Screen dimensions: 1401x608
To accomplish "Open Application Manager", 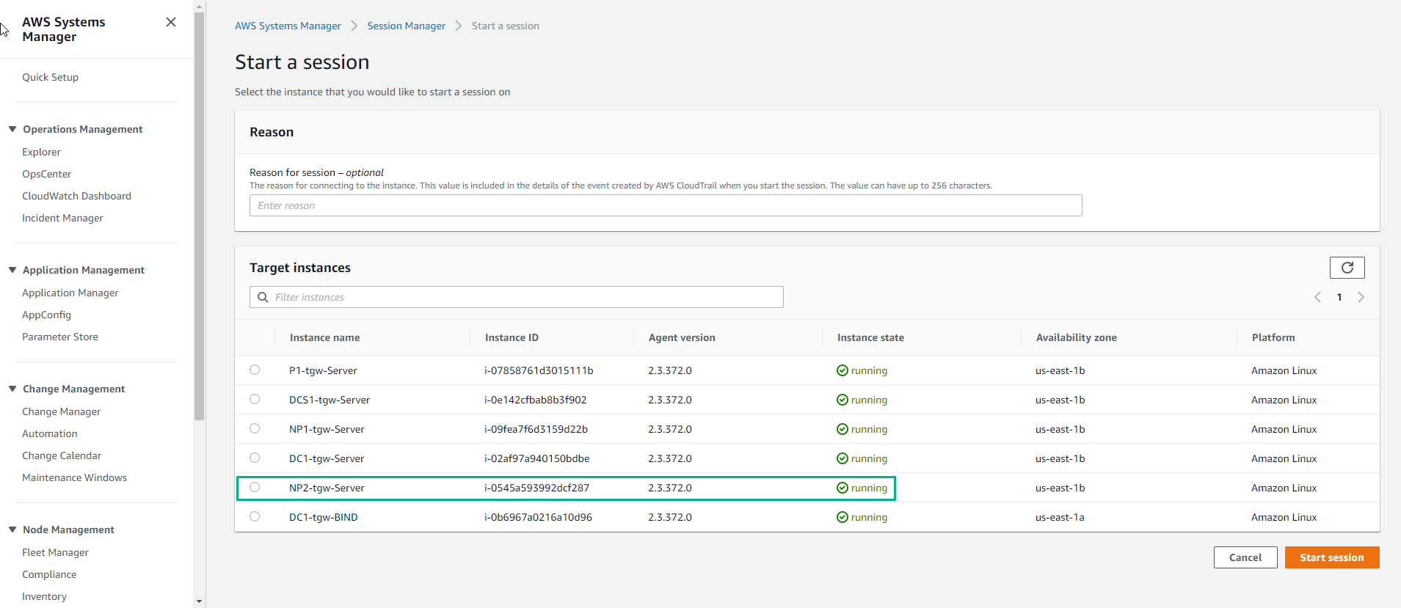I will (x=70, y=293).
